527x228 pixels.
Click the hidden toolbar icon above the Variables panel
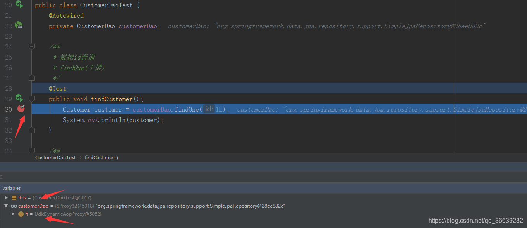tap(2, 177)
